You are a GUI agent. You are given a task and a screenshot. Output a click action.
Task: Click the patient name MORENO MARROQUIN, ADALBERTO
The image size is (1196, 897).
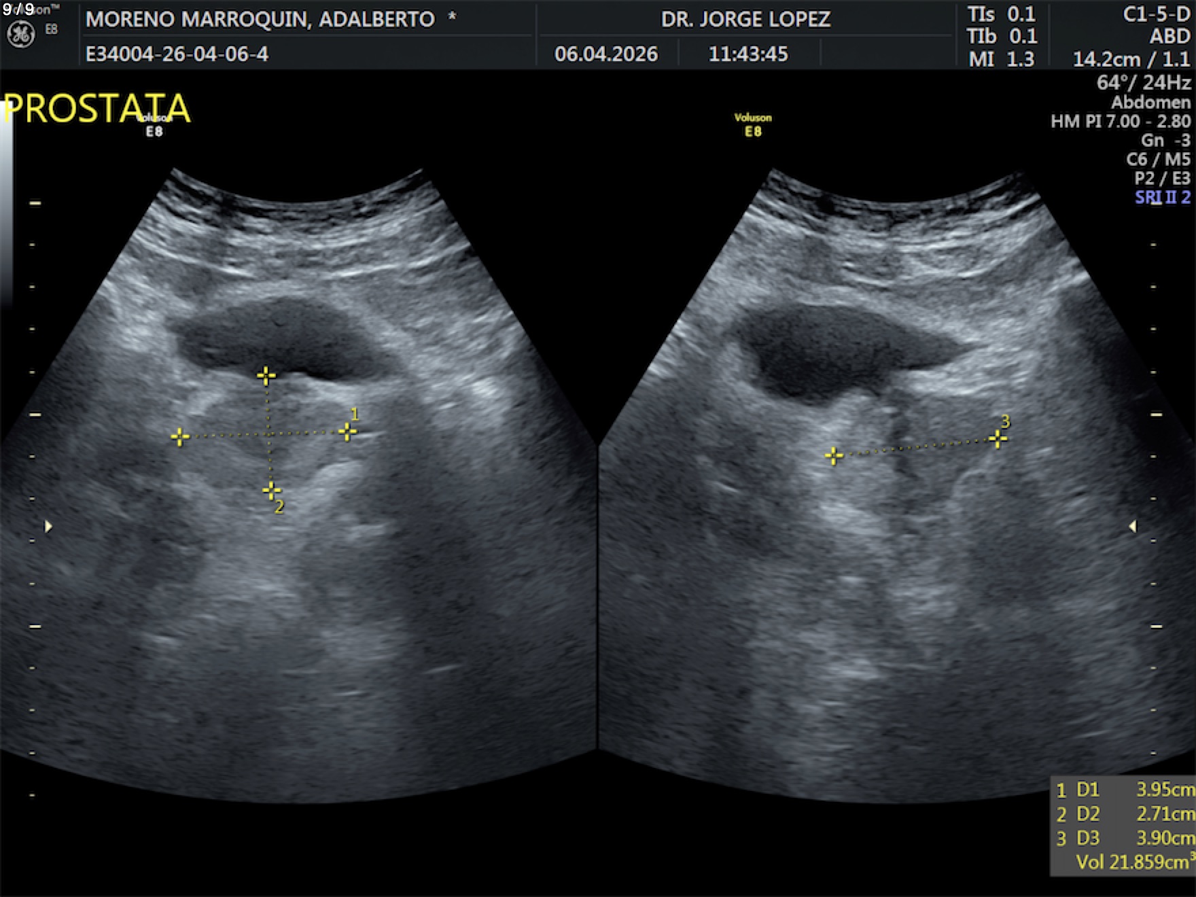tap(260, 19)
